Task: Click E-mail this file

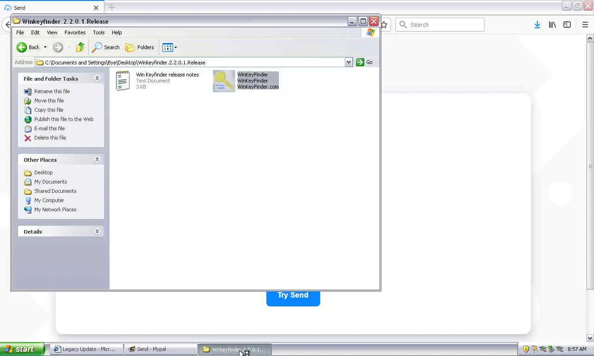Action: point(50,128)
